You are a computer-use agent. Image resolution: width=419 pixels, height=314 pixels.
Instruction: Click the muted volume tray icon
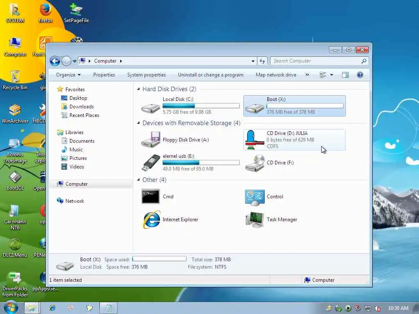pyautogui.click(x=378, y=309)
